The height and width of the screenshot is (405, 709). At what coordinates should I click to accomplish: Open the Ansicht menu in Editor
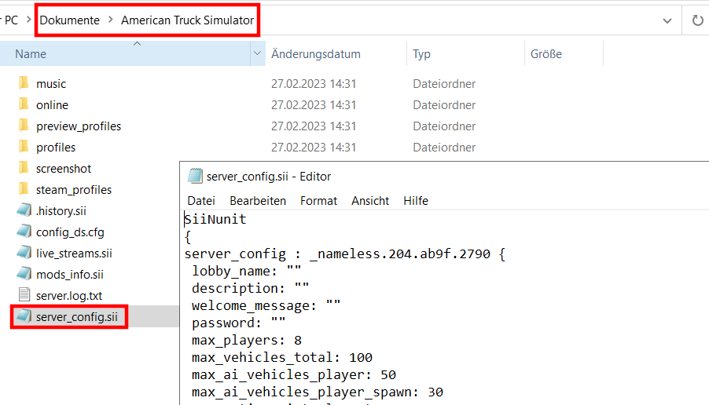tap(370, 200)
